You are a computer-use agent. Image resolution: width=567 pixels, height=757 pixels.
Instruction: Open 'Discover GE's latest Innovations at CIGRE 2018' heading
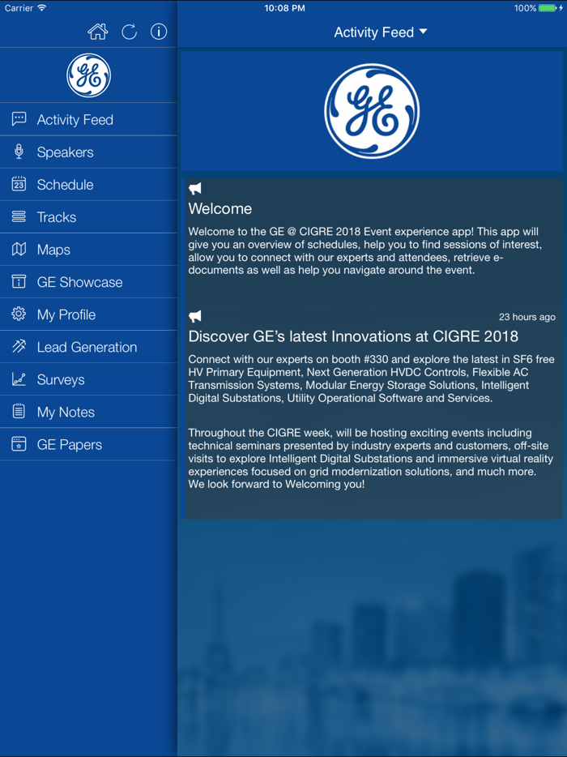353,336
